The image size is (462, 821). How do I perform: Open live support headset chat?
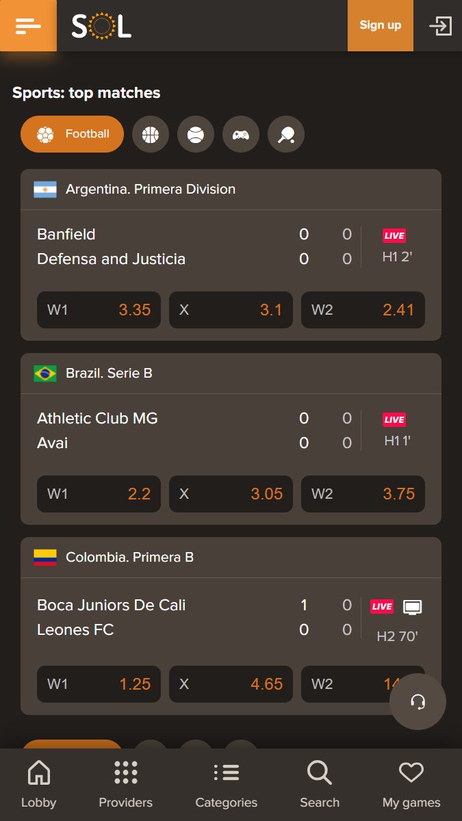pyautogui.click(x=418, y=701)
